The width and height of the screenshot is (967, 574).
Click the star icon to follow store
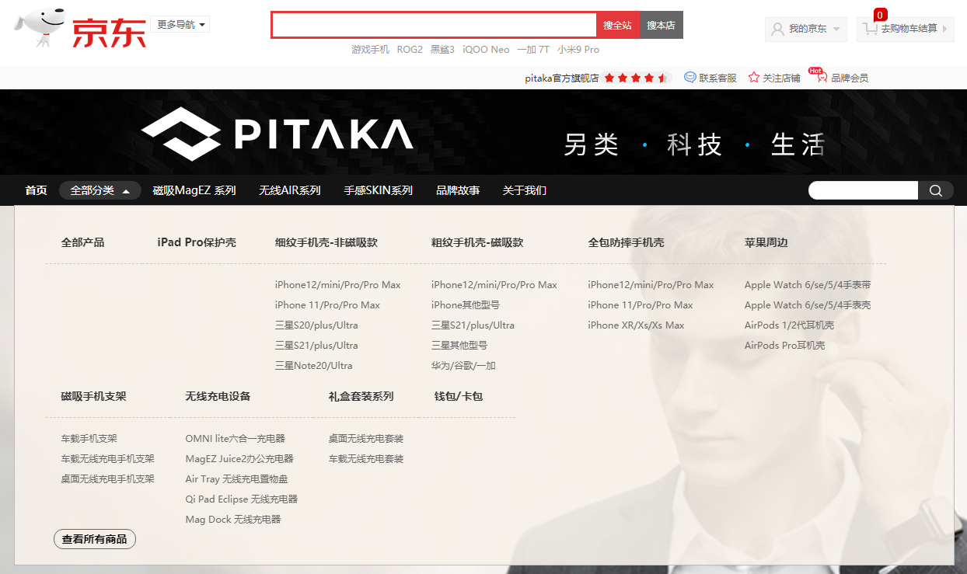pos(754,78)
